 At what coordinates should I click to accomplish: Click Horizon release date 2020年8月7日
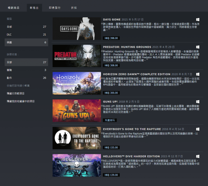point(182,74)
